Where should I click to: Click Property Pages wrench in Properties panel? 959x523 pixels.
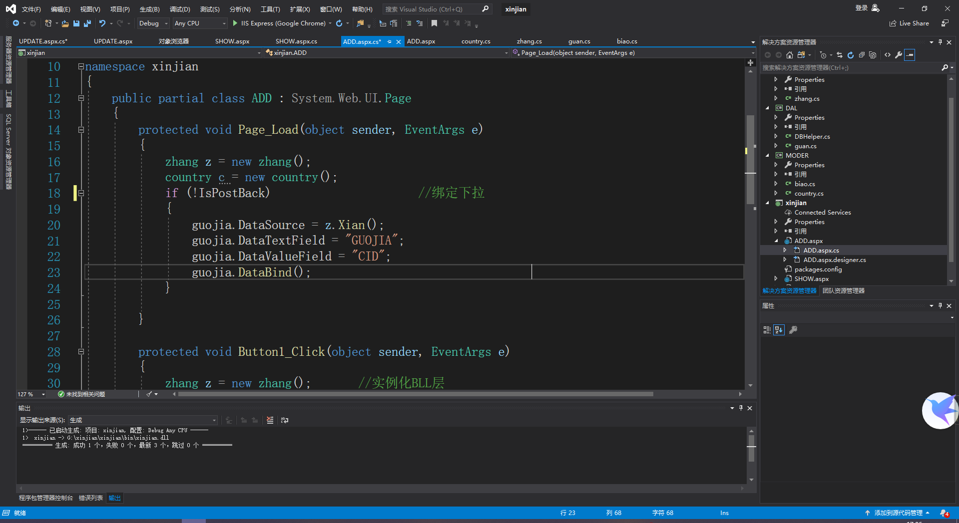tap(793, 330)
